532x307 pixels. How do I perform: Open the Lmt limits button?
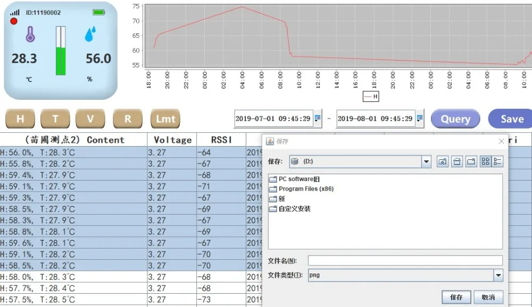coord(165,118)
